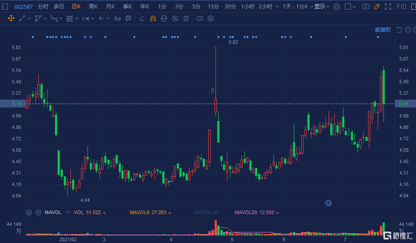Image resolution: width=416 pixels, height=243 pixels.
Task: Click the MAVOL5: 27.263 value
Action: (148, 213)
